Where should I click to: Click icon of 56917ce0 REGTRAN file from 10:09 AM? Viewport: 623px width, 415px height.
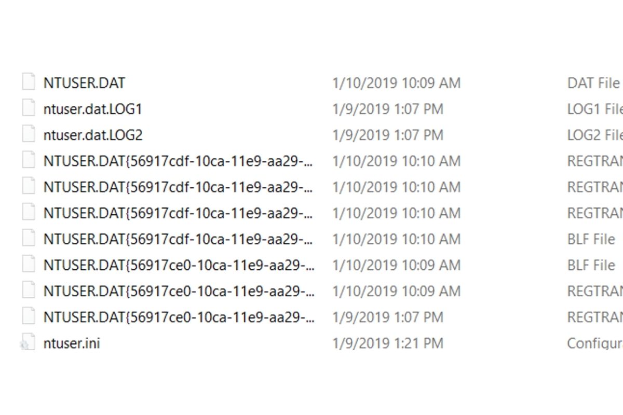(x=28, y=290)
